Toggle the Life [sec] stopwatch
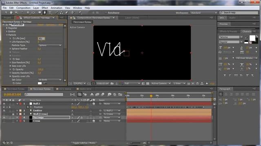 tap(13, 39)
